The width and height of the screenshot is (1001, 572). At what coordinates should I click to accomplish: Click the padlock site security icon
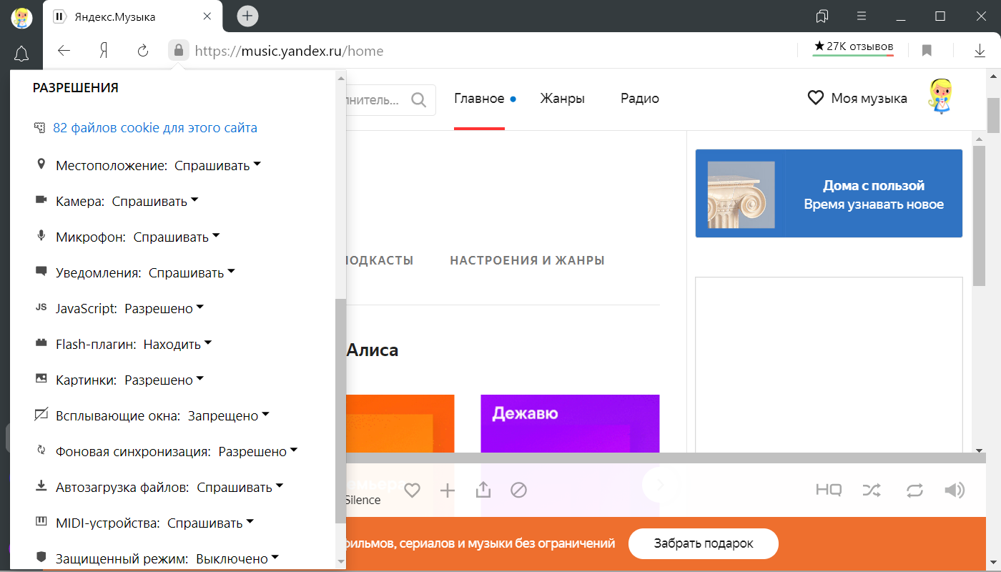tap(178, 51)
